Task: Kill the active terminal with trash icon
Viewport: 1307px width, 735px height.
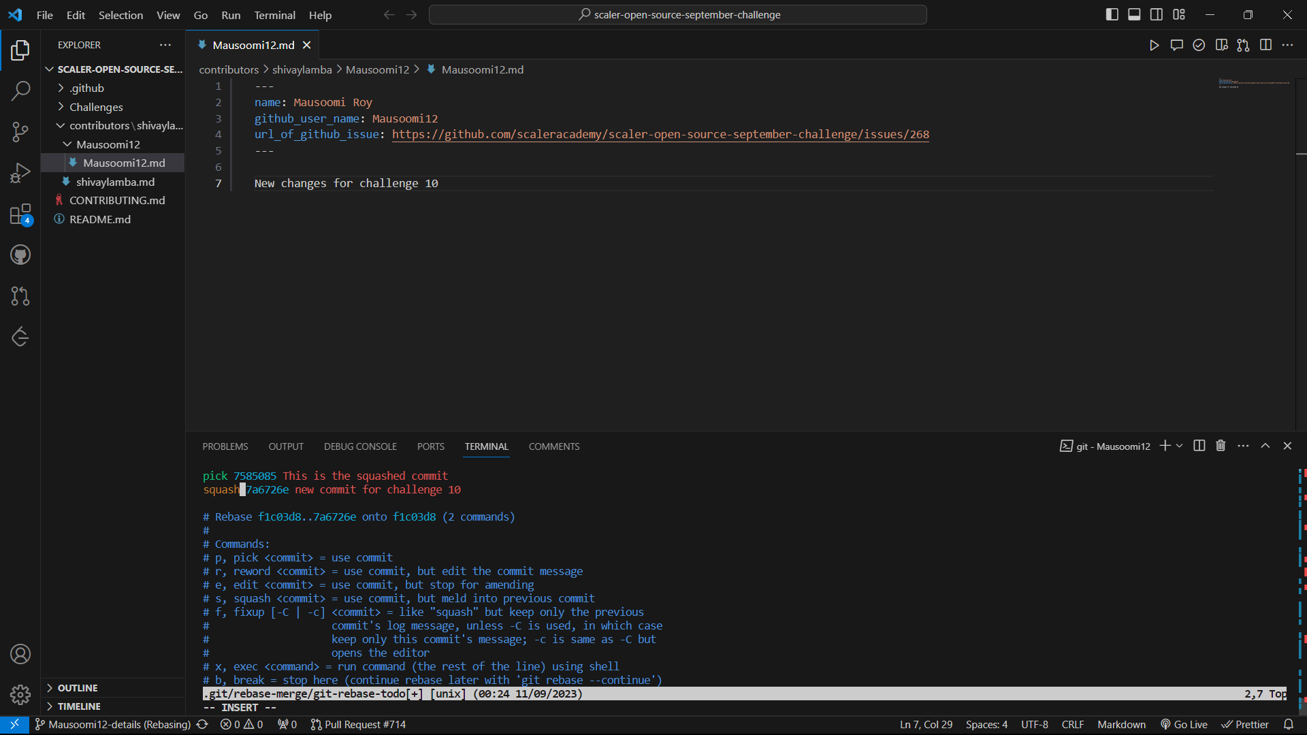Action: point(1220,446)
